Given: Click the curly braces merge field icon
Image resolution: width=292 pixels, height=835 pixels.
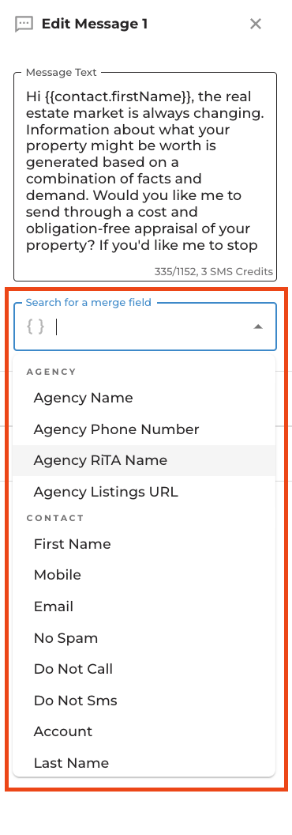Looking at the screenshot, I should (36, 326).
